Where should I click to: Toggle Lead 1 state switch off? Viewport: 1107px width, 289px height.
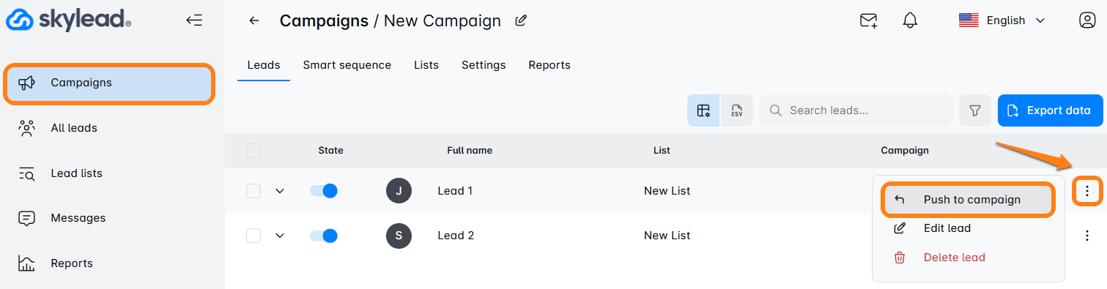(324, 191)
